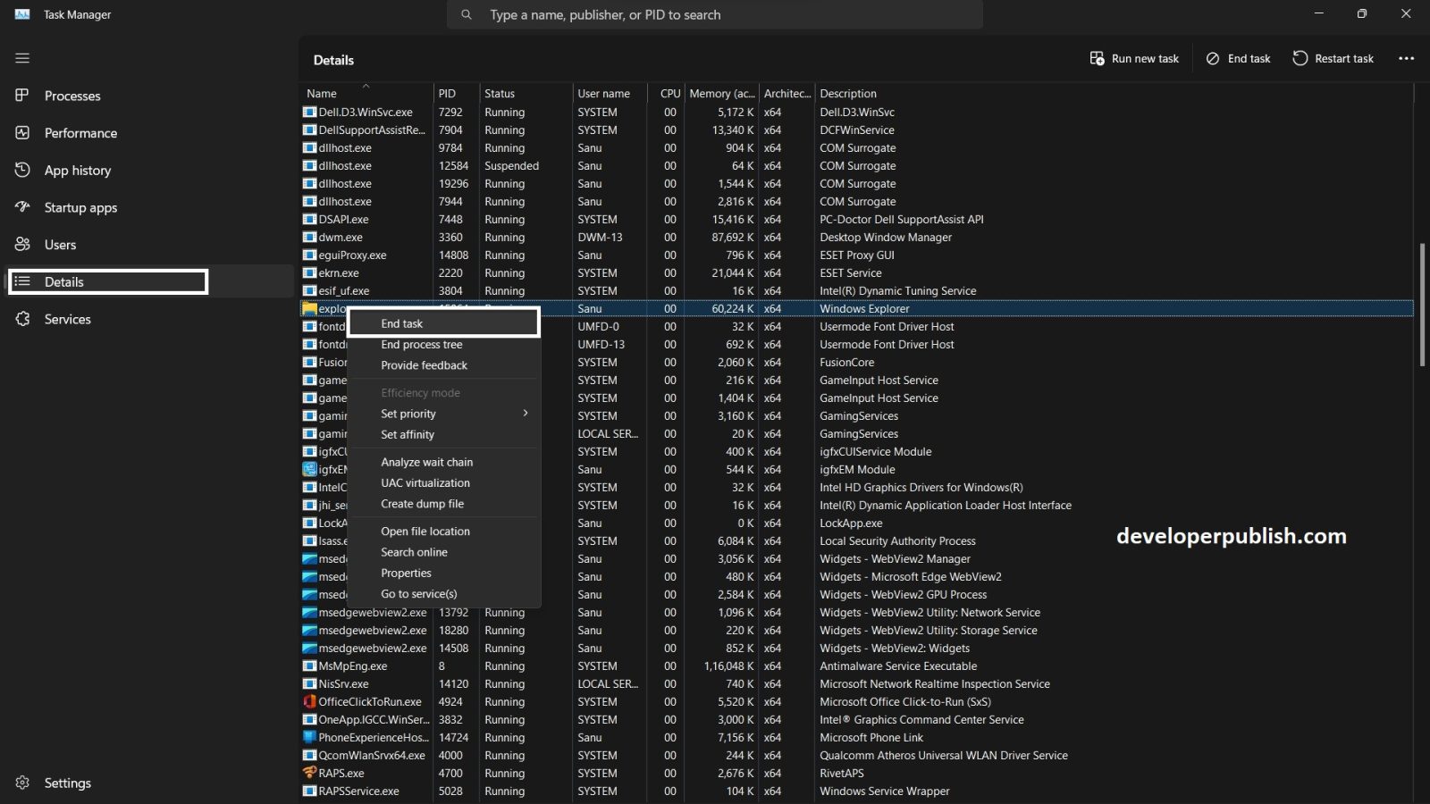Open Settings gear icon at bottom
Screen dimensions: 1430x804
click(22, 783)
